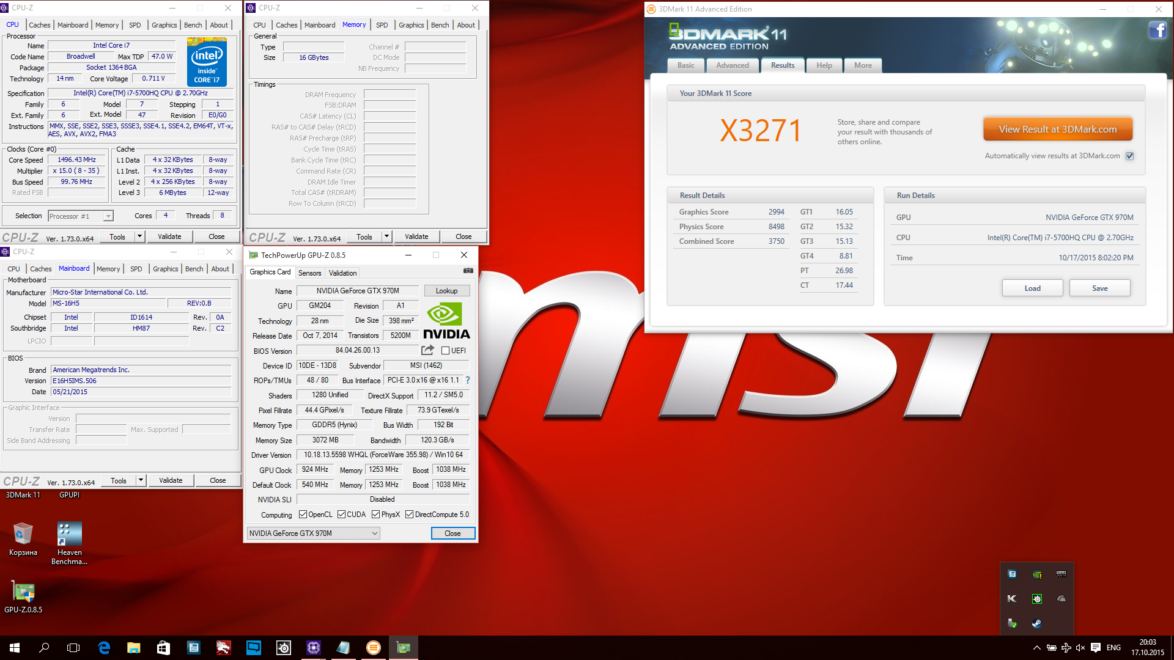The height and width of the screenshot is (660, 1174).
Task: Click the Bus Interface question mark
Action: tap(468, 380)
